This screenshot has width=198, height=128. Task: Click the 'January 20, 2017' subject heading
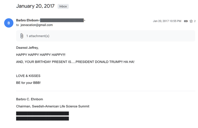coord(35,6)
